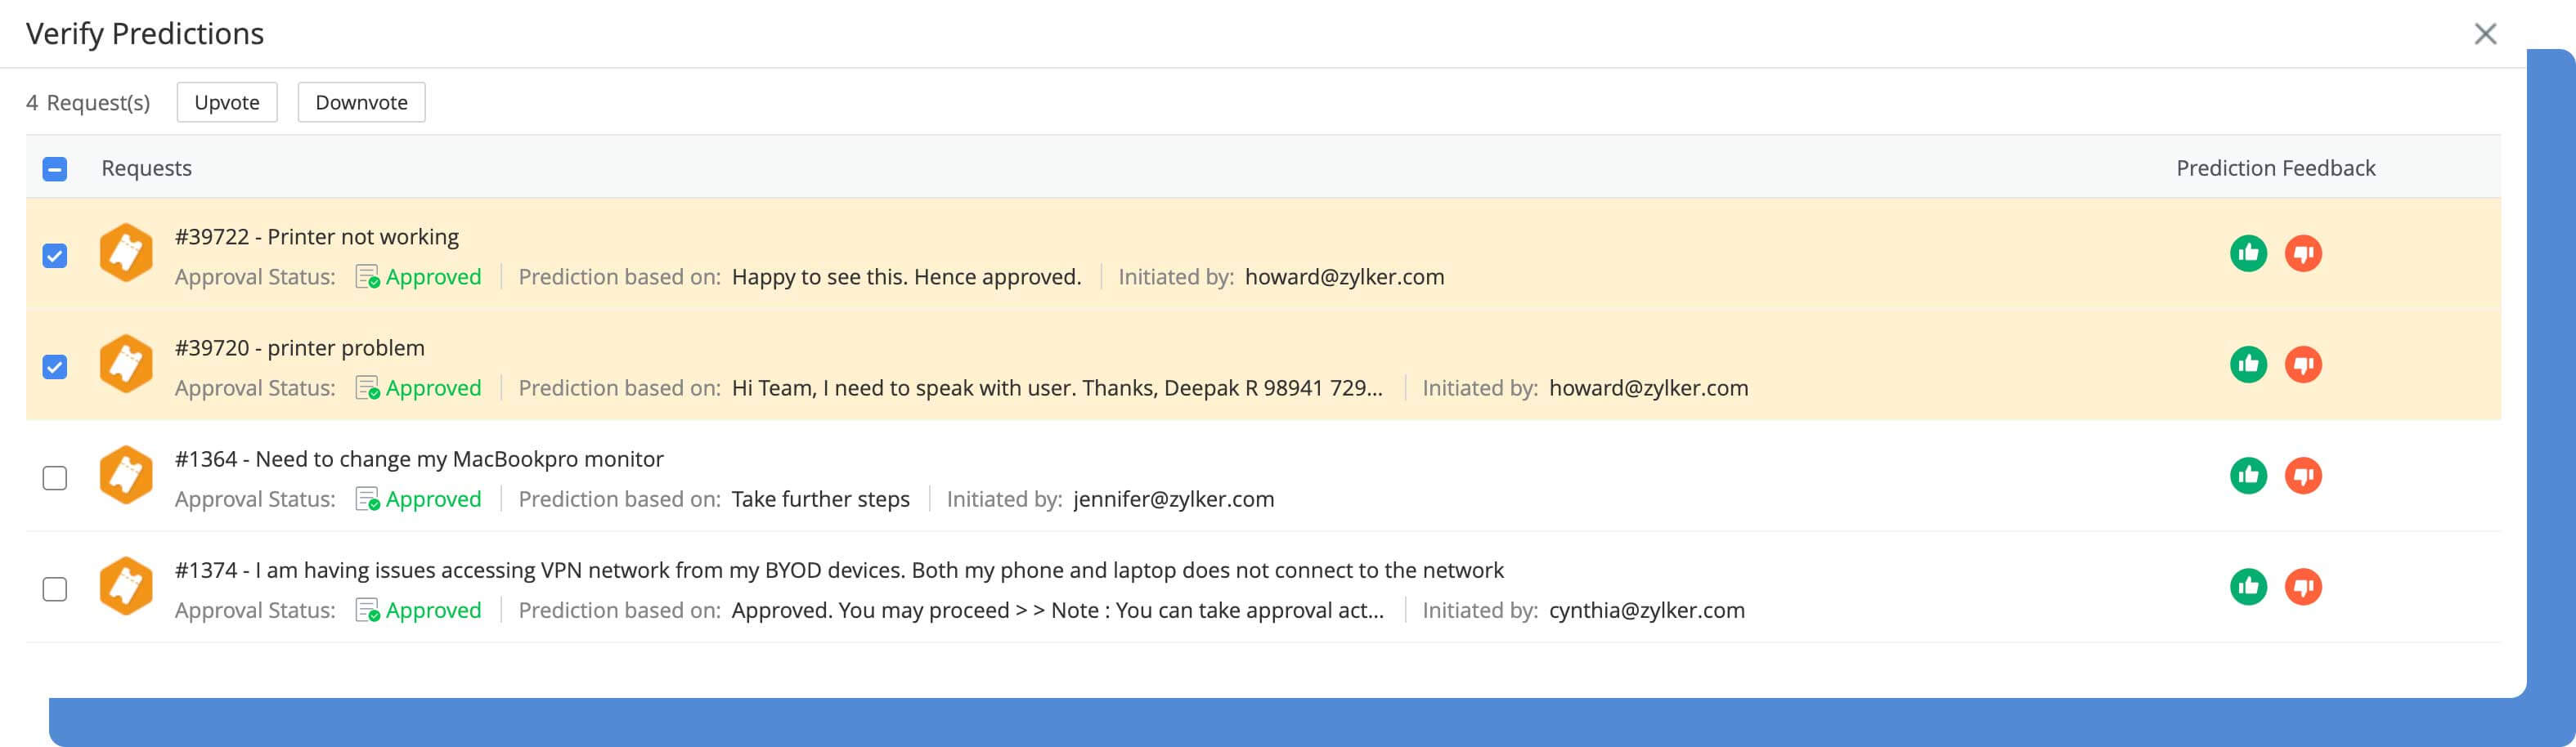Select the VPN network request #1374 checkbox
This screenshot has height=747, width=2576.
click(x=55, y=589)
